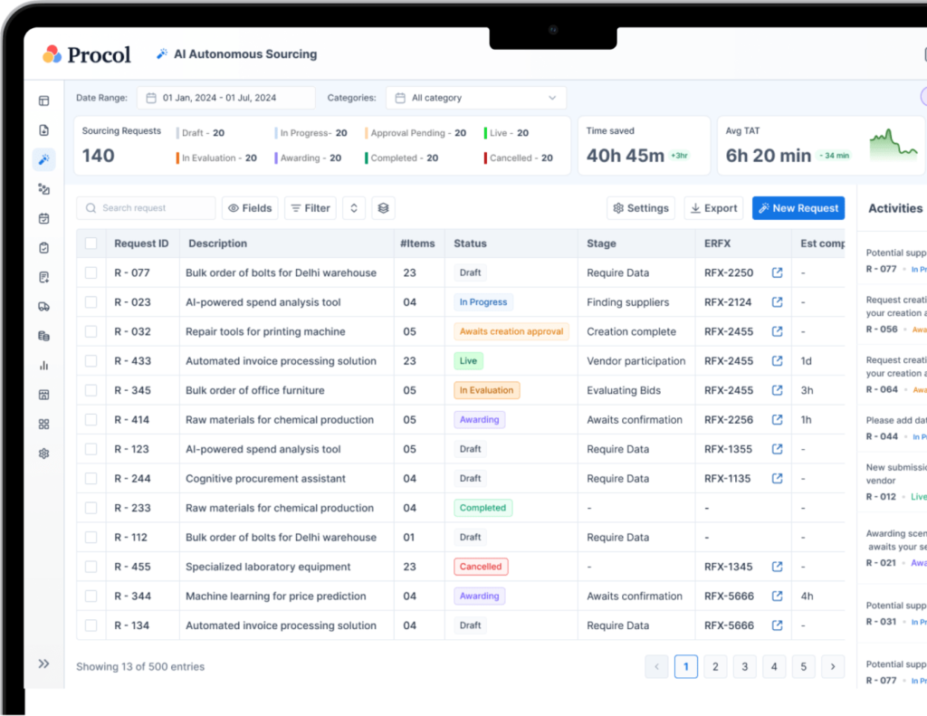Click the AI sourcing wand sidebar icon
The width and height of the screenshot is (927, 716).
(x=43, y=160)
